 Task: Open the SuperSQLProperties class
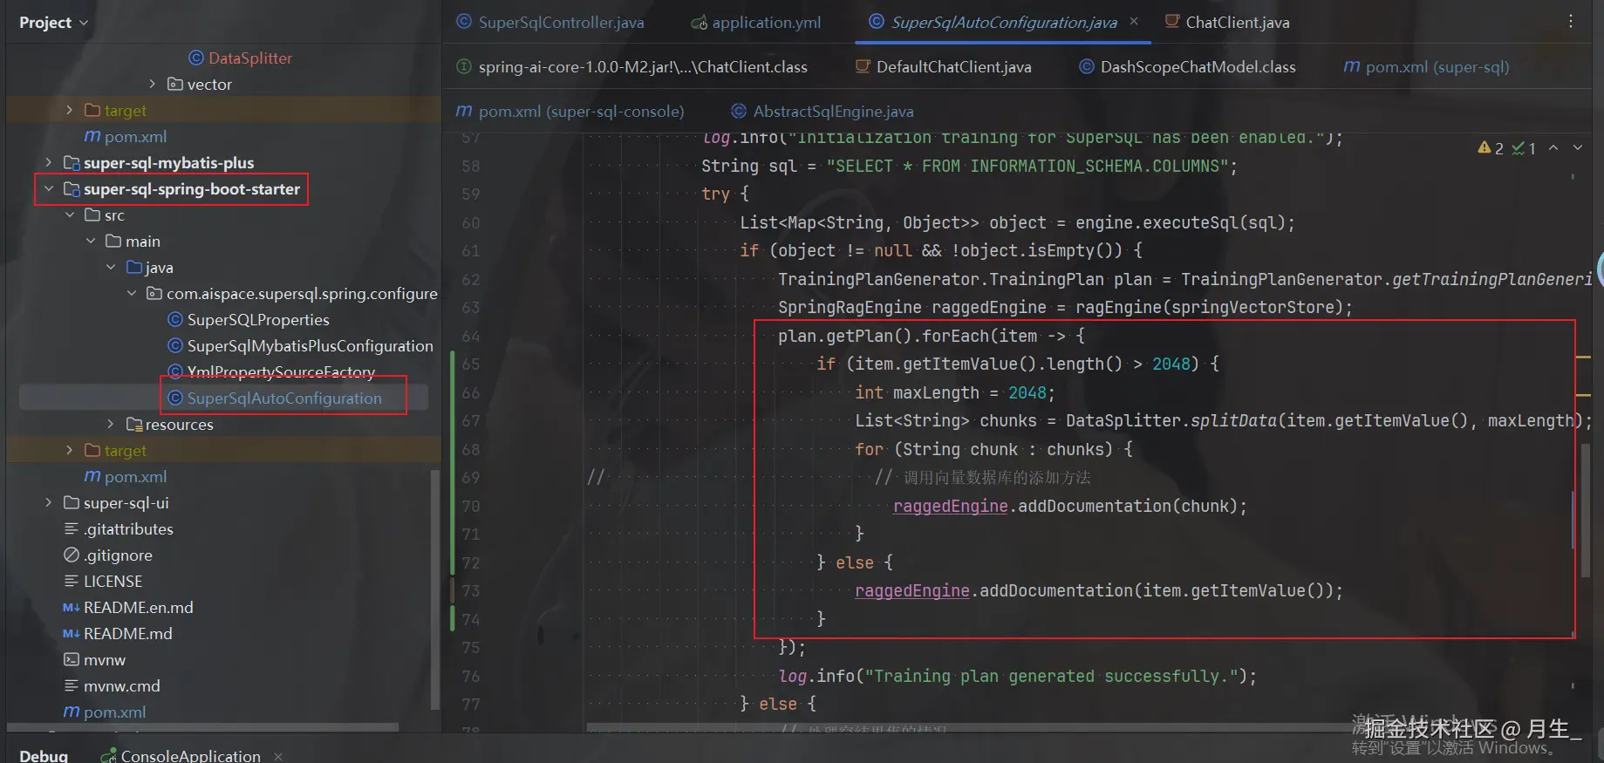258,320
